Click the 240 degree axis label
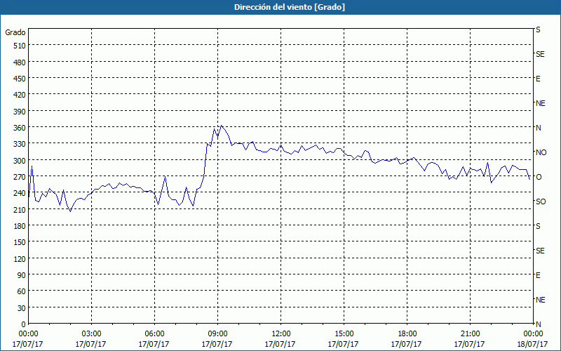561x351 pixels. 20,194
